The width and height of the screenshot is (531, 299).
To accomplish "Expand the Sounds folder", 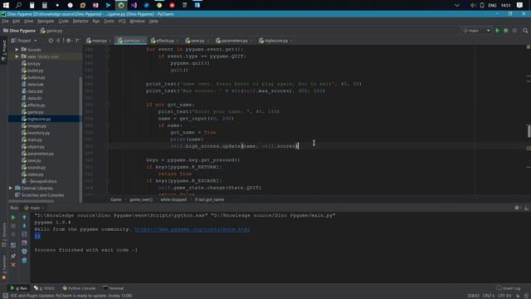I will click(17, 50).
